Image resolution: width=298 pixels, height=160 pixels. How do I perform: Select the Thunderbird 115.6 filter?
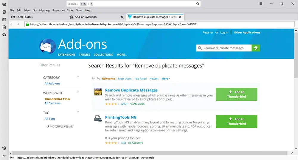(57, 99)
